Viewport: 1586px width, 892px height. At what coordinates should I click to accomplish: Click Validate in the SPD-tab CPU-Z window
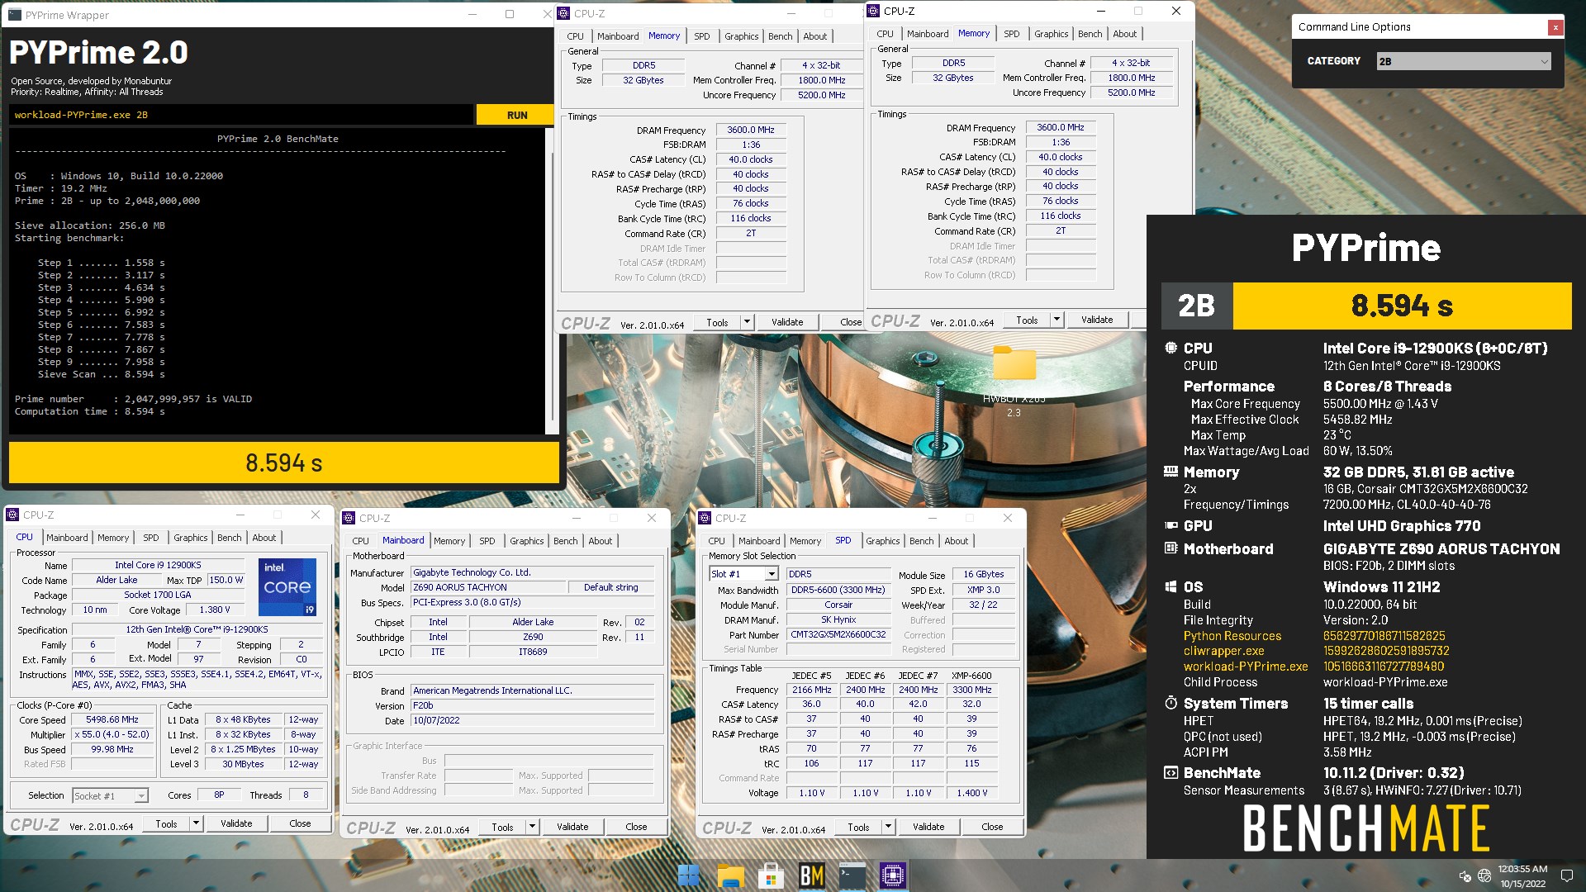pos(928,827)
